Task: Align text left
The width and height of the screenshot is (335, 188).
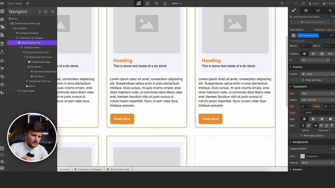Action: point(305,119)
